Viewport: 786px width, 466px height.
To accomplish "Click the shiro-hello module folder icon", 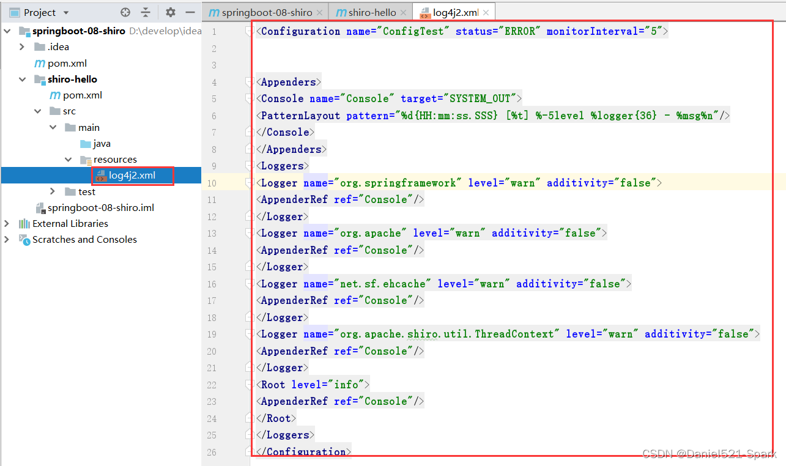I will (39, 79).
